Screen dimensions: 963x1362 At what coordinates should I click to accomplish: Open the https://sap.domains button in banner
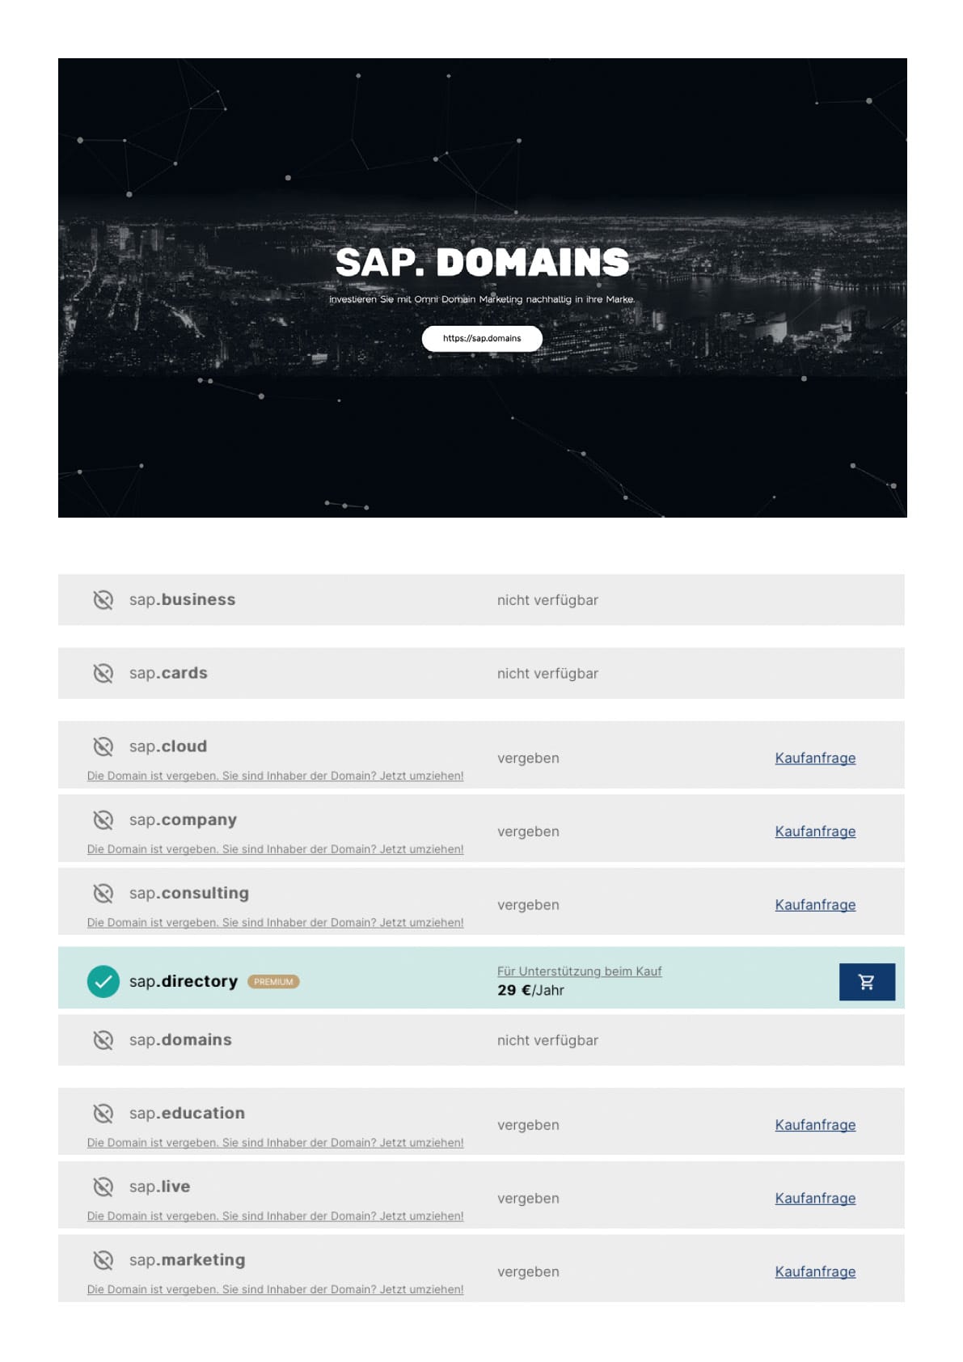pyautogui.click(x=482, y=338)
